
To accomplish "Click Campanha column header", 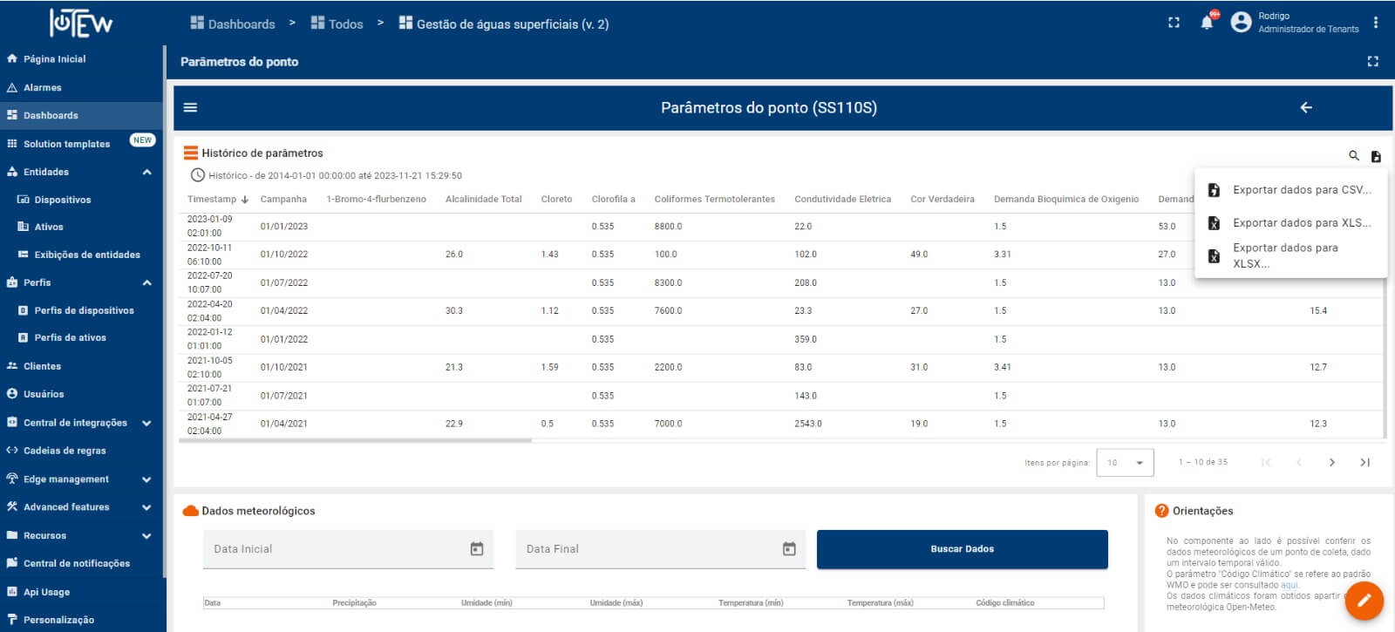I will click(283, 200).
